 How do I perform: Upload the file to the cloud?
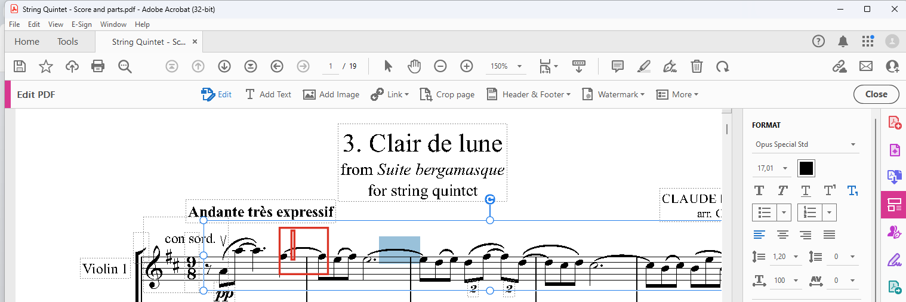[x=72, y=66]
